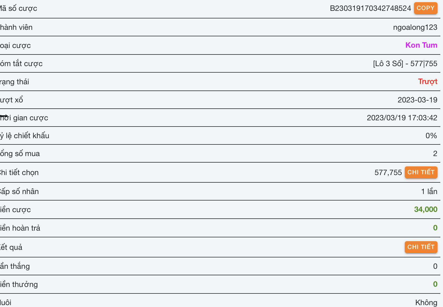
Task: Click the Không value at the bottom
Action: [x=426, y=302]
